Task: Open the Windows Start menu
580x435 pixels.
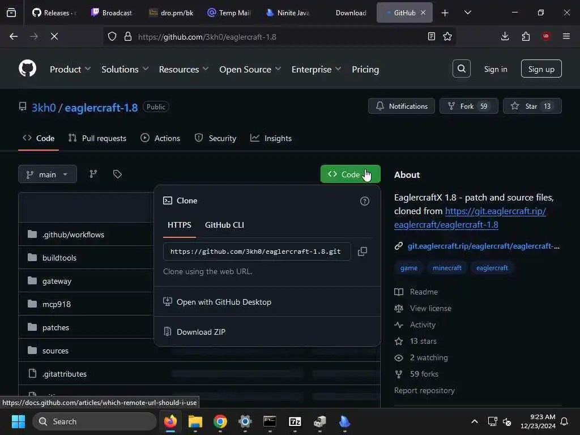Action: coord(18,421)
